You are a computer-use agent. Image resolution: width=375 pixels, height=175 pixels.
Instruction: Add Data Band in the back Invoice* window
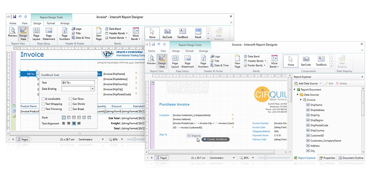point(113,29)
